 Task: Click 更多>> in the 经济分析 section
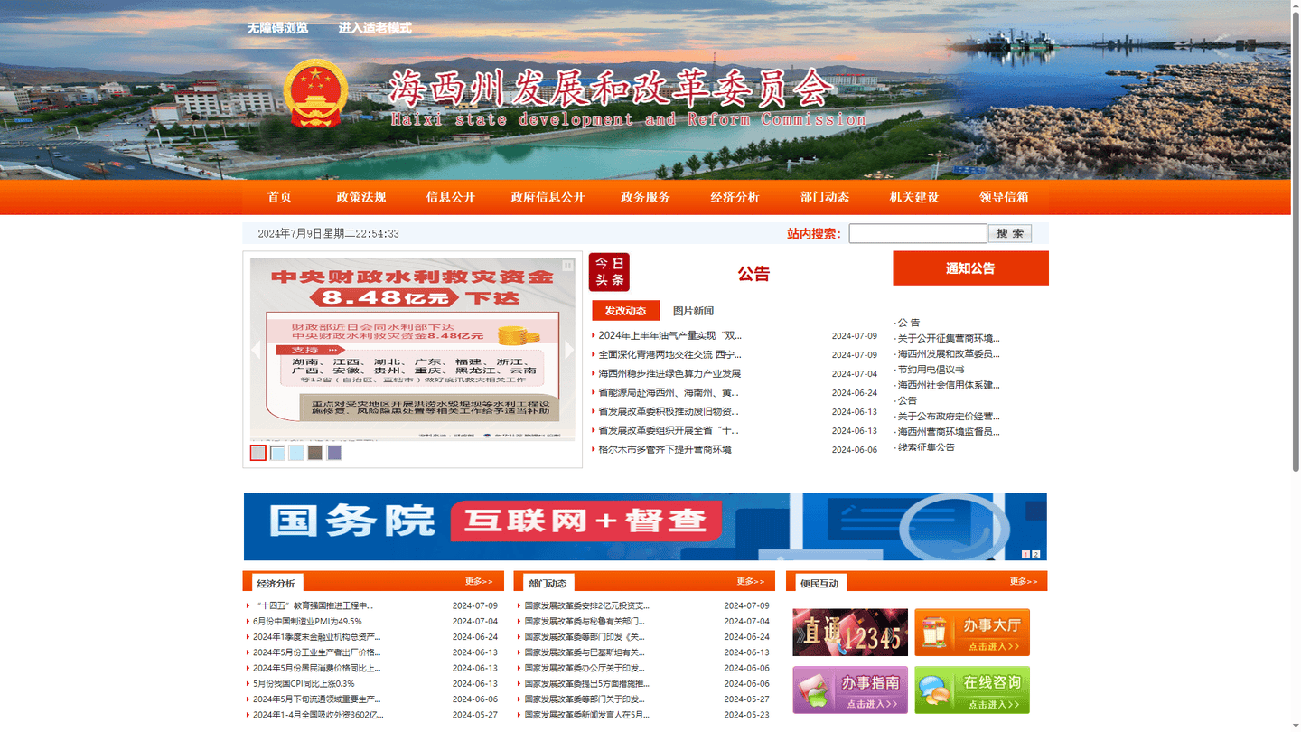click(x=480, y=582)
